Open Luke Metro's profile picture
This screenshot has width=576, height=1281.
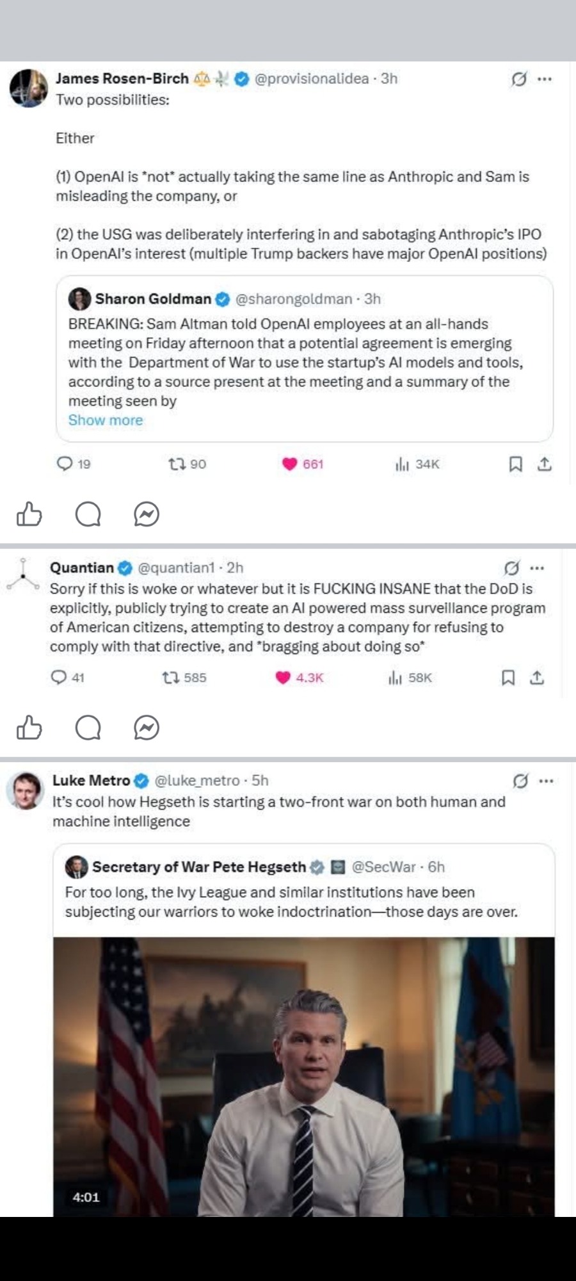pos(26,790)
